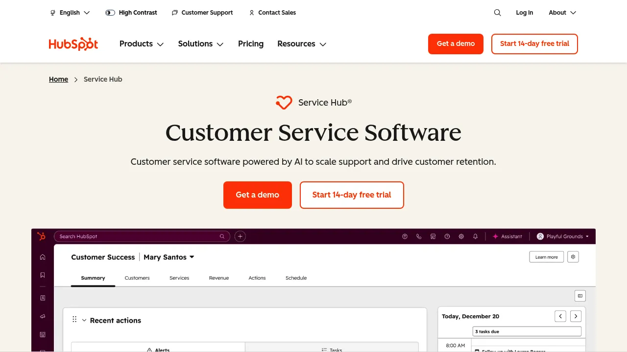The height and width of the screenshot is (352, 627).
Task: Open the marketplace store icon in dashboard bar
Action: [x=433, y=236]
